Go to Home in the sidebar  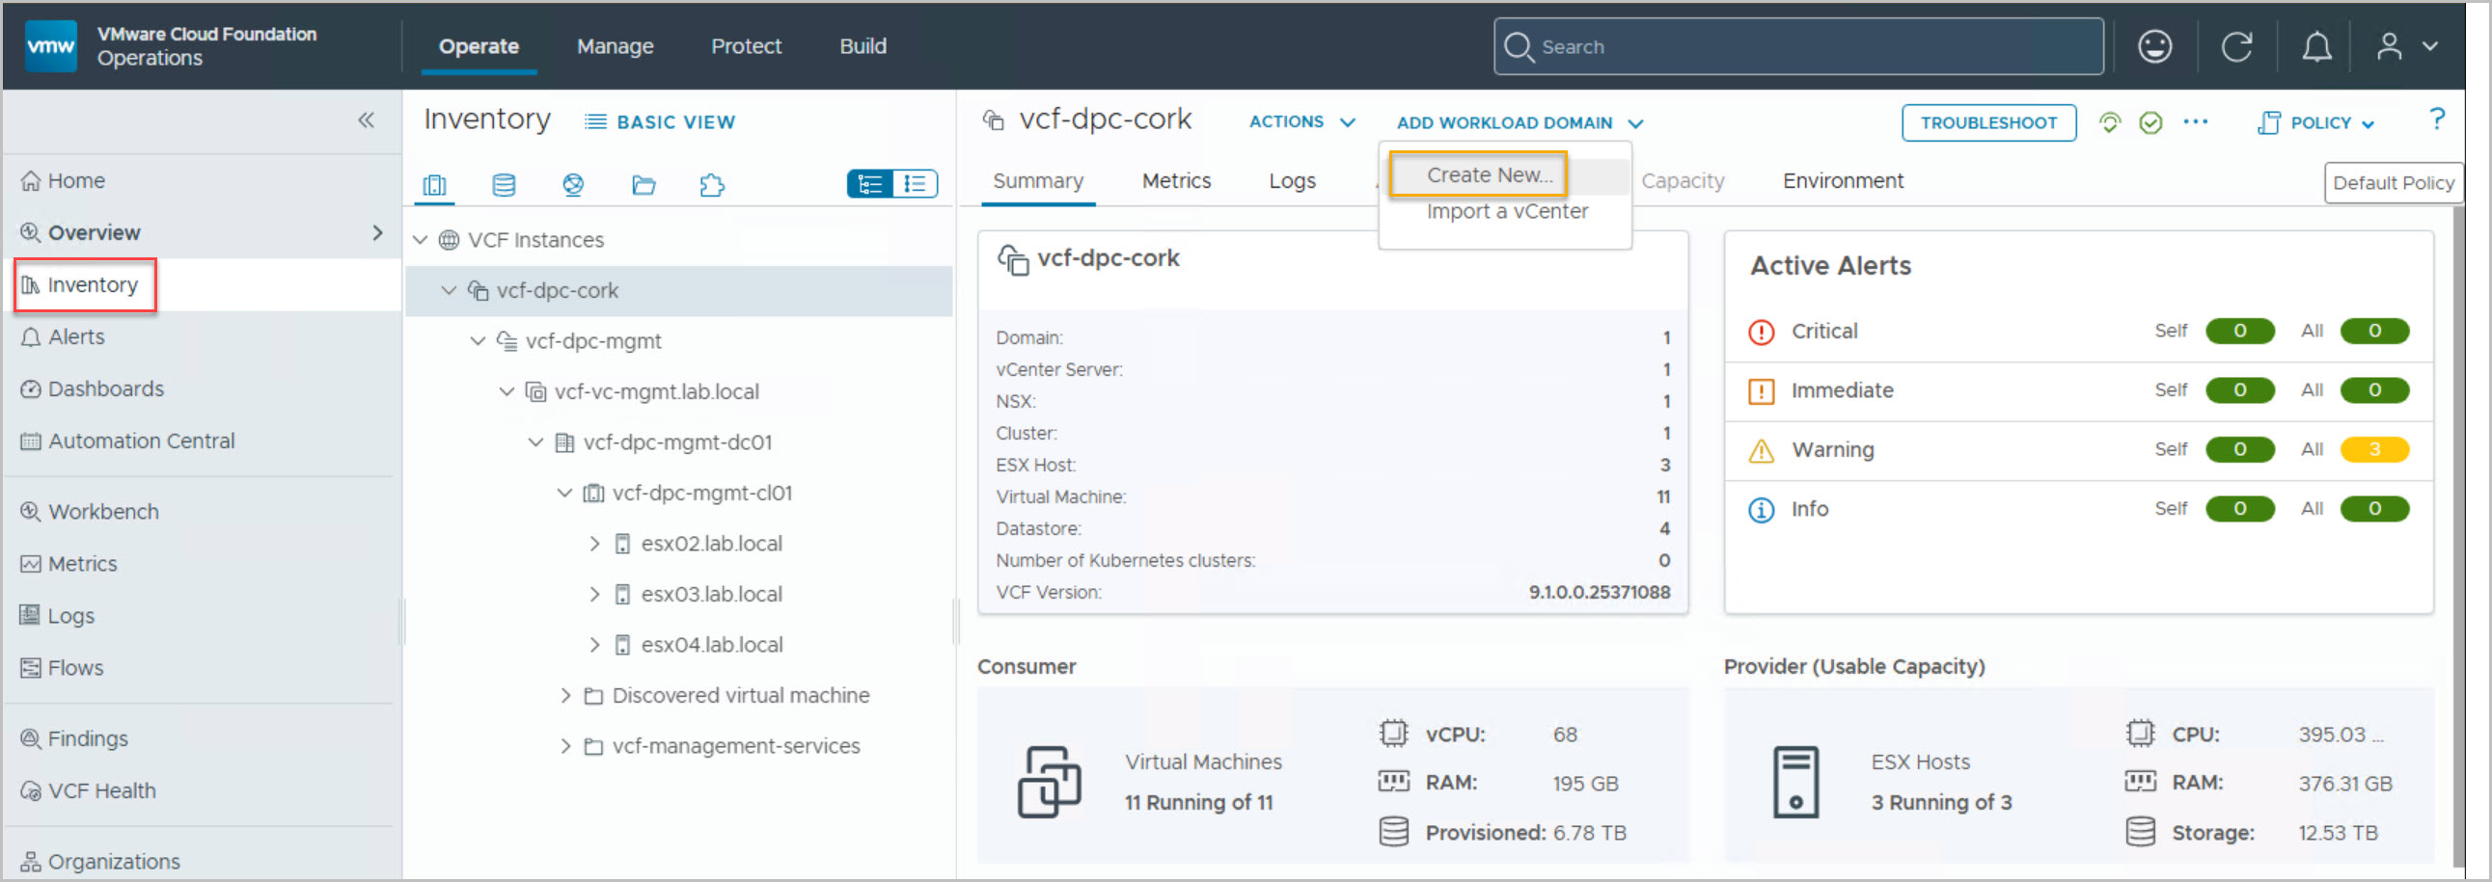(x=64, y=180)
